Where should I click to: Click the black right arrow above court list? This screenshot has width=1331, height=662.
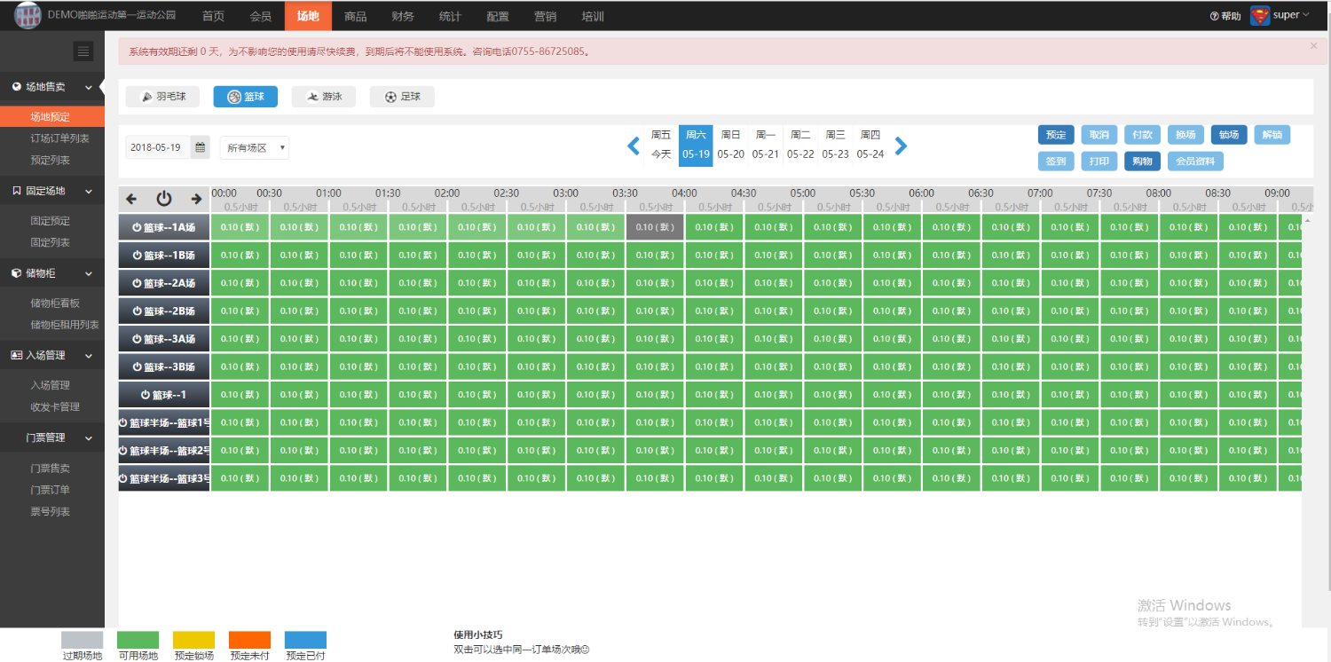tap(196, 199)
